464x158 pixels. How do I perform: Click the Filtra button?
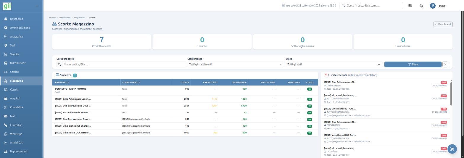(x=413, y=65)
